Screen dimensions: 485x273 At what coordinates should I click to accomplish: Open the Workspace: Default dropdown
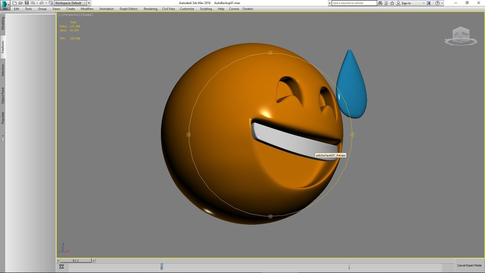(x=70, y=3)
